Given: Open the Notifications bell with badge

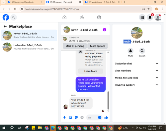Looking at the screenshot, I should click(150, 18).
